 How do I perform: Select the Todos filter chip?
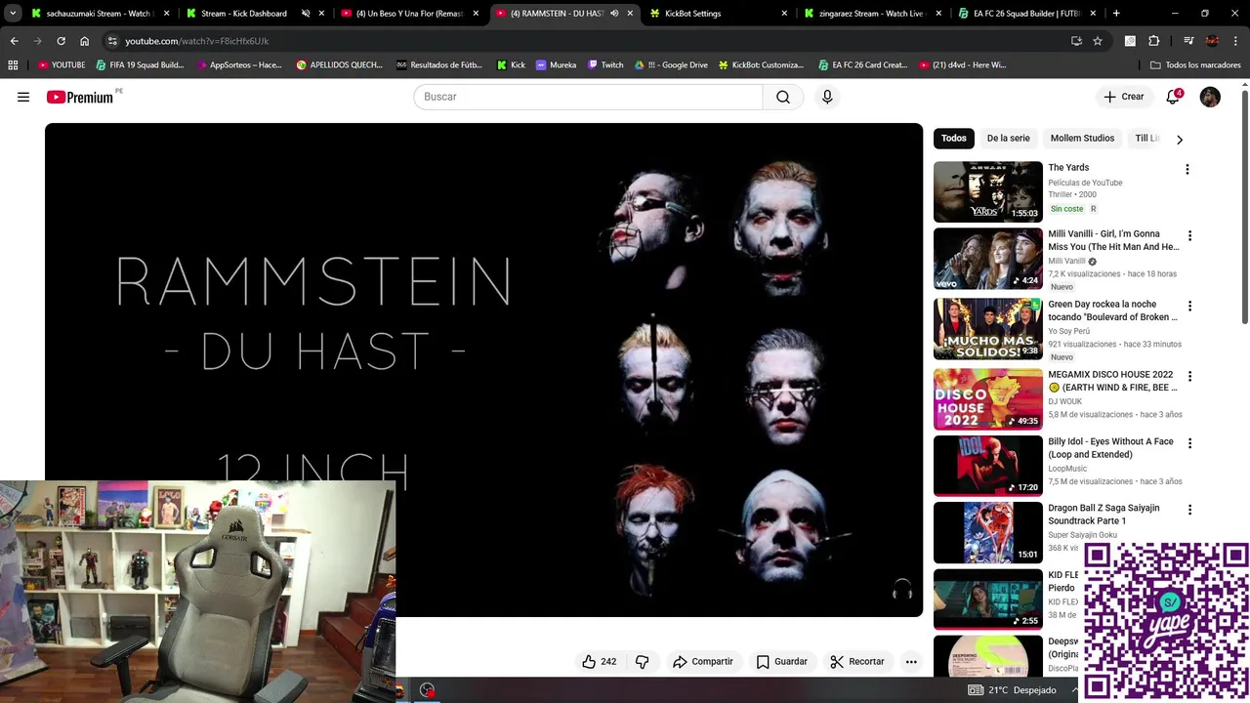point(954,139)
